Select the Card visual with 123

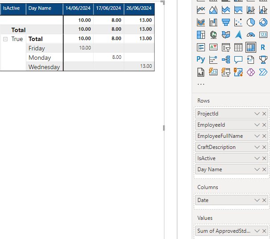(263, 35)
